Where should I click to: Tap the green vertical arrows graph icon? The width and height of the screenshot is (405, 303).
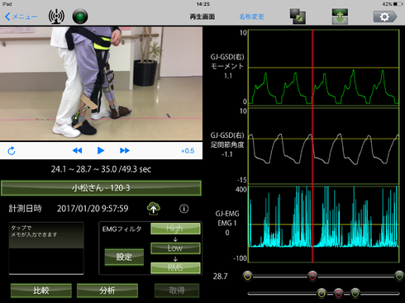tap(340, 17)
